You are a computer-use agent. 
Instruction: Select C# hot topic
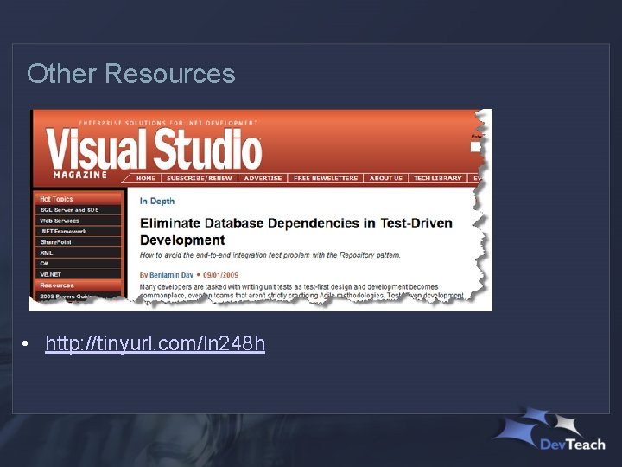(x=78, y=264)
